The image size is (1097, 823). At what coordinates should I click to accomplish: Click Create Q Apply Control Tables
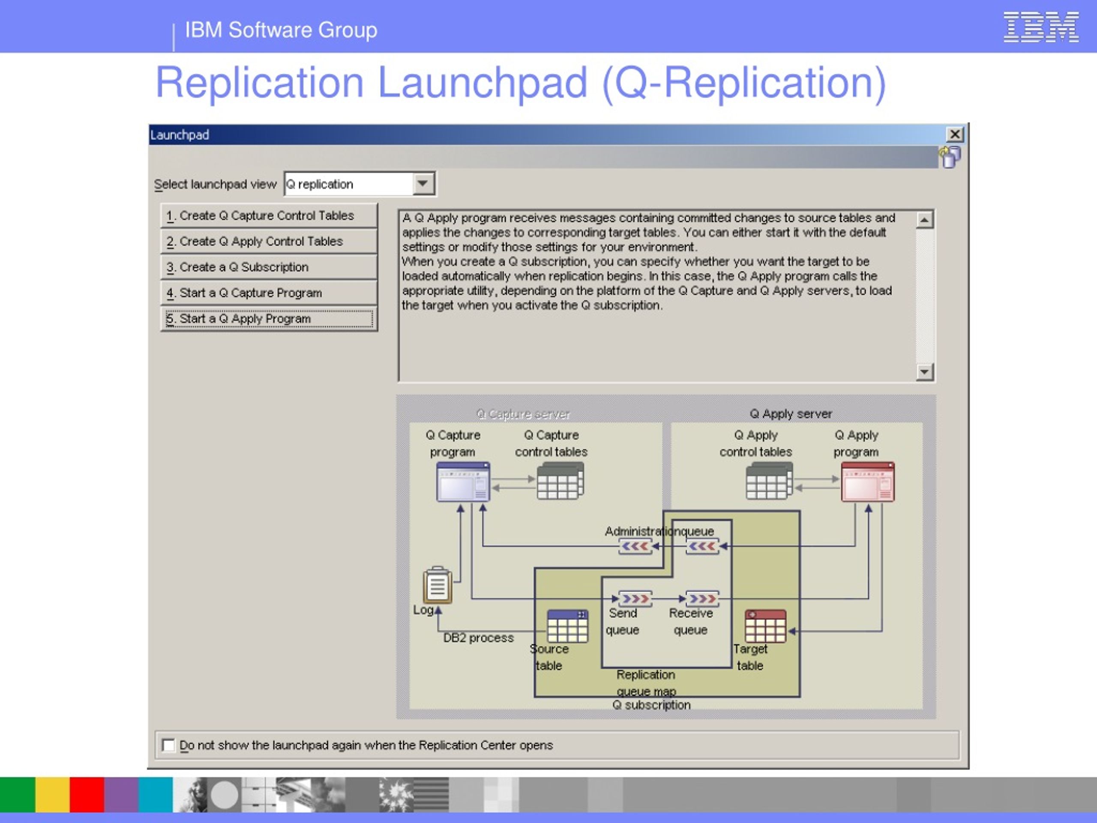point(268,241)
